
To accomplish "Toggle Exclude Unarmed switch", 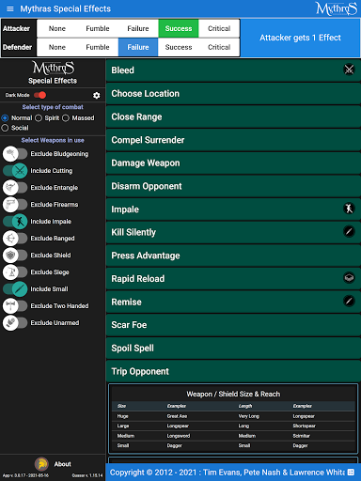I will pyautogui.click(x=15, y=323).
